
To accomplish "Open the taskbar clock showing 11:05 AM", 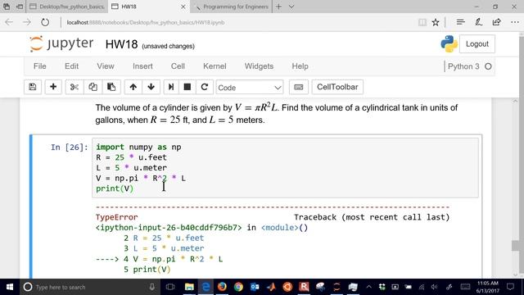I will (x=488, y=287).
